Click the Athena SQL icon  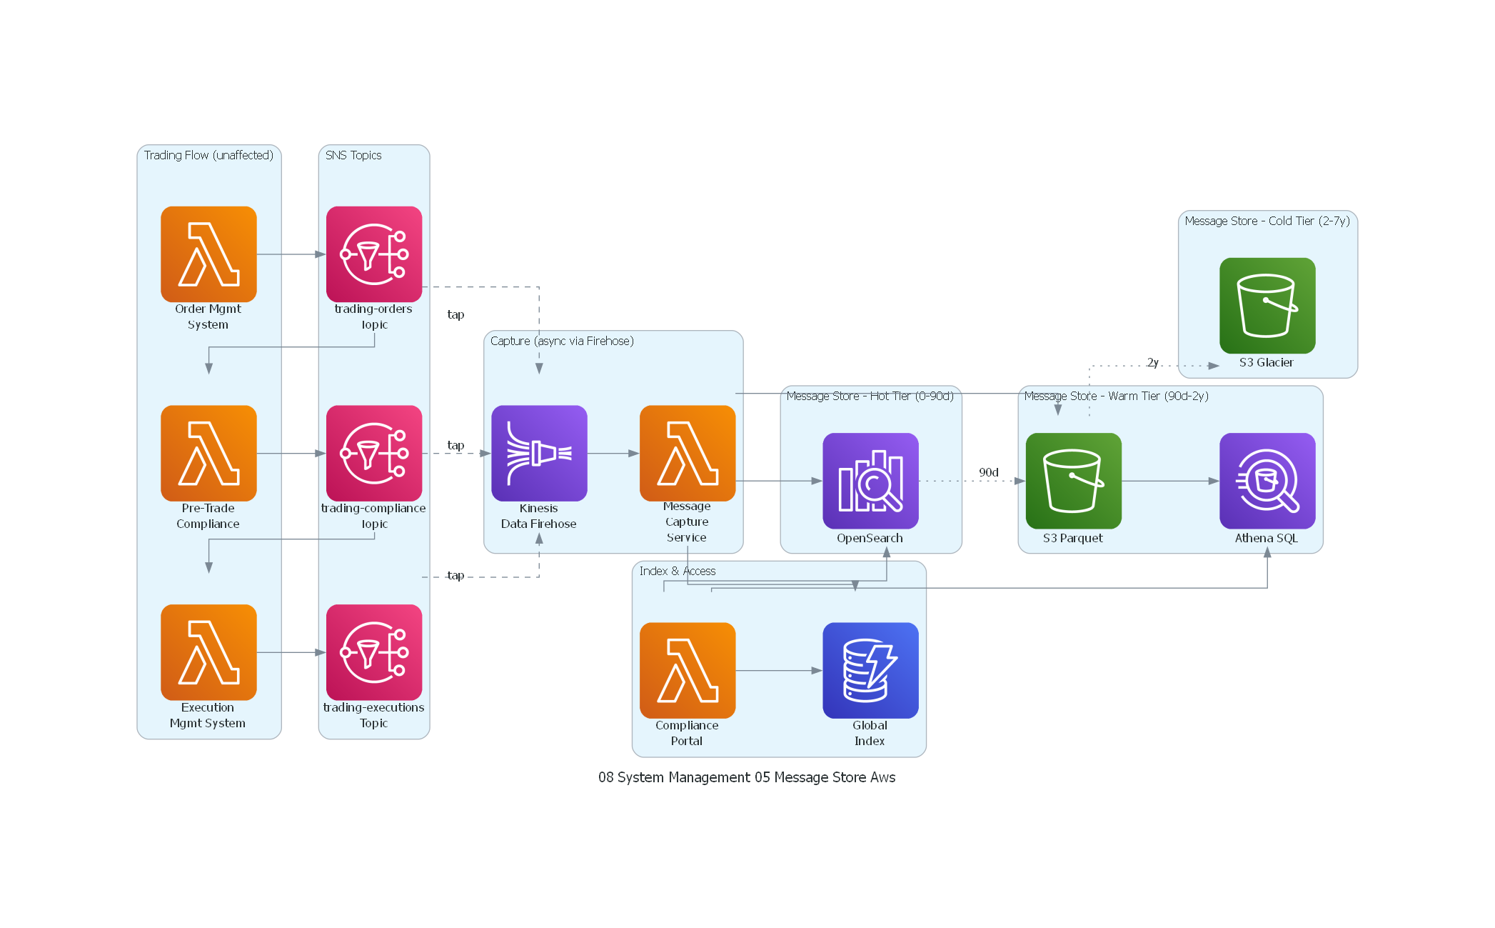pyautogui.click(x=1267, y=480)
